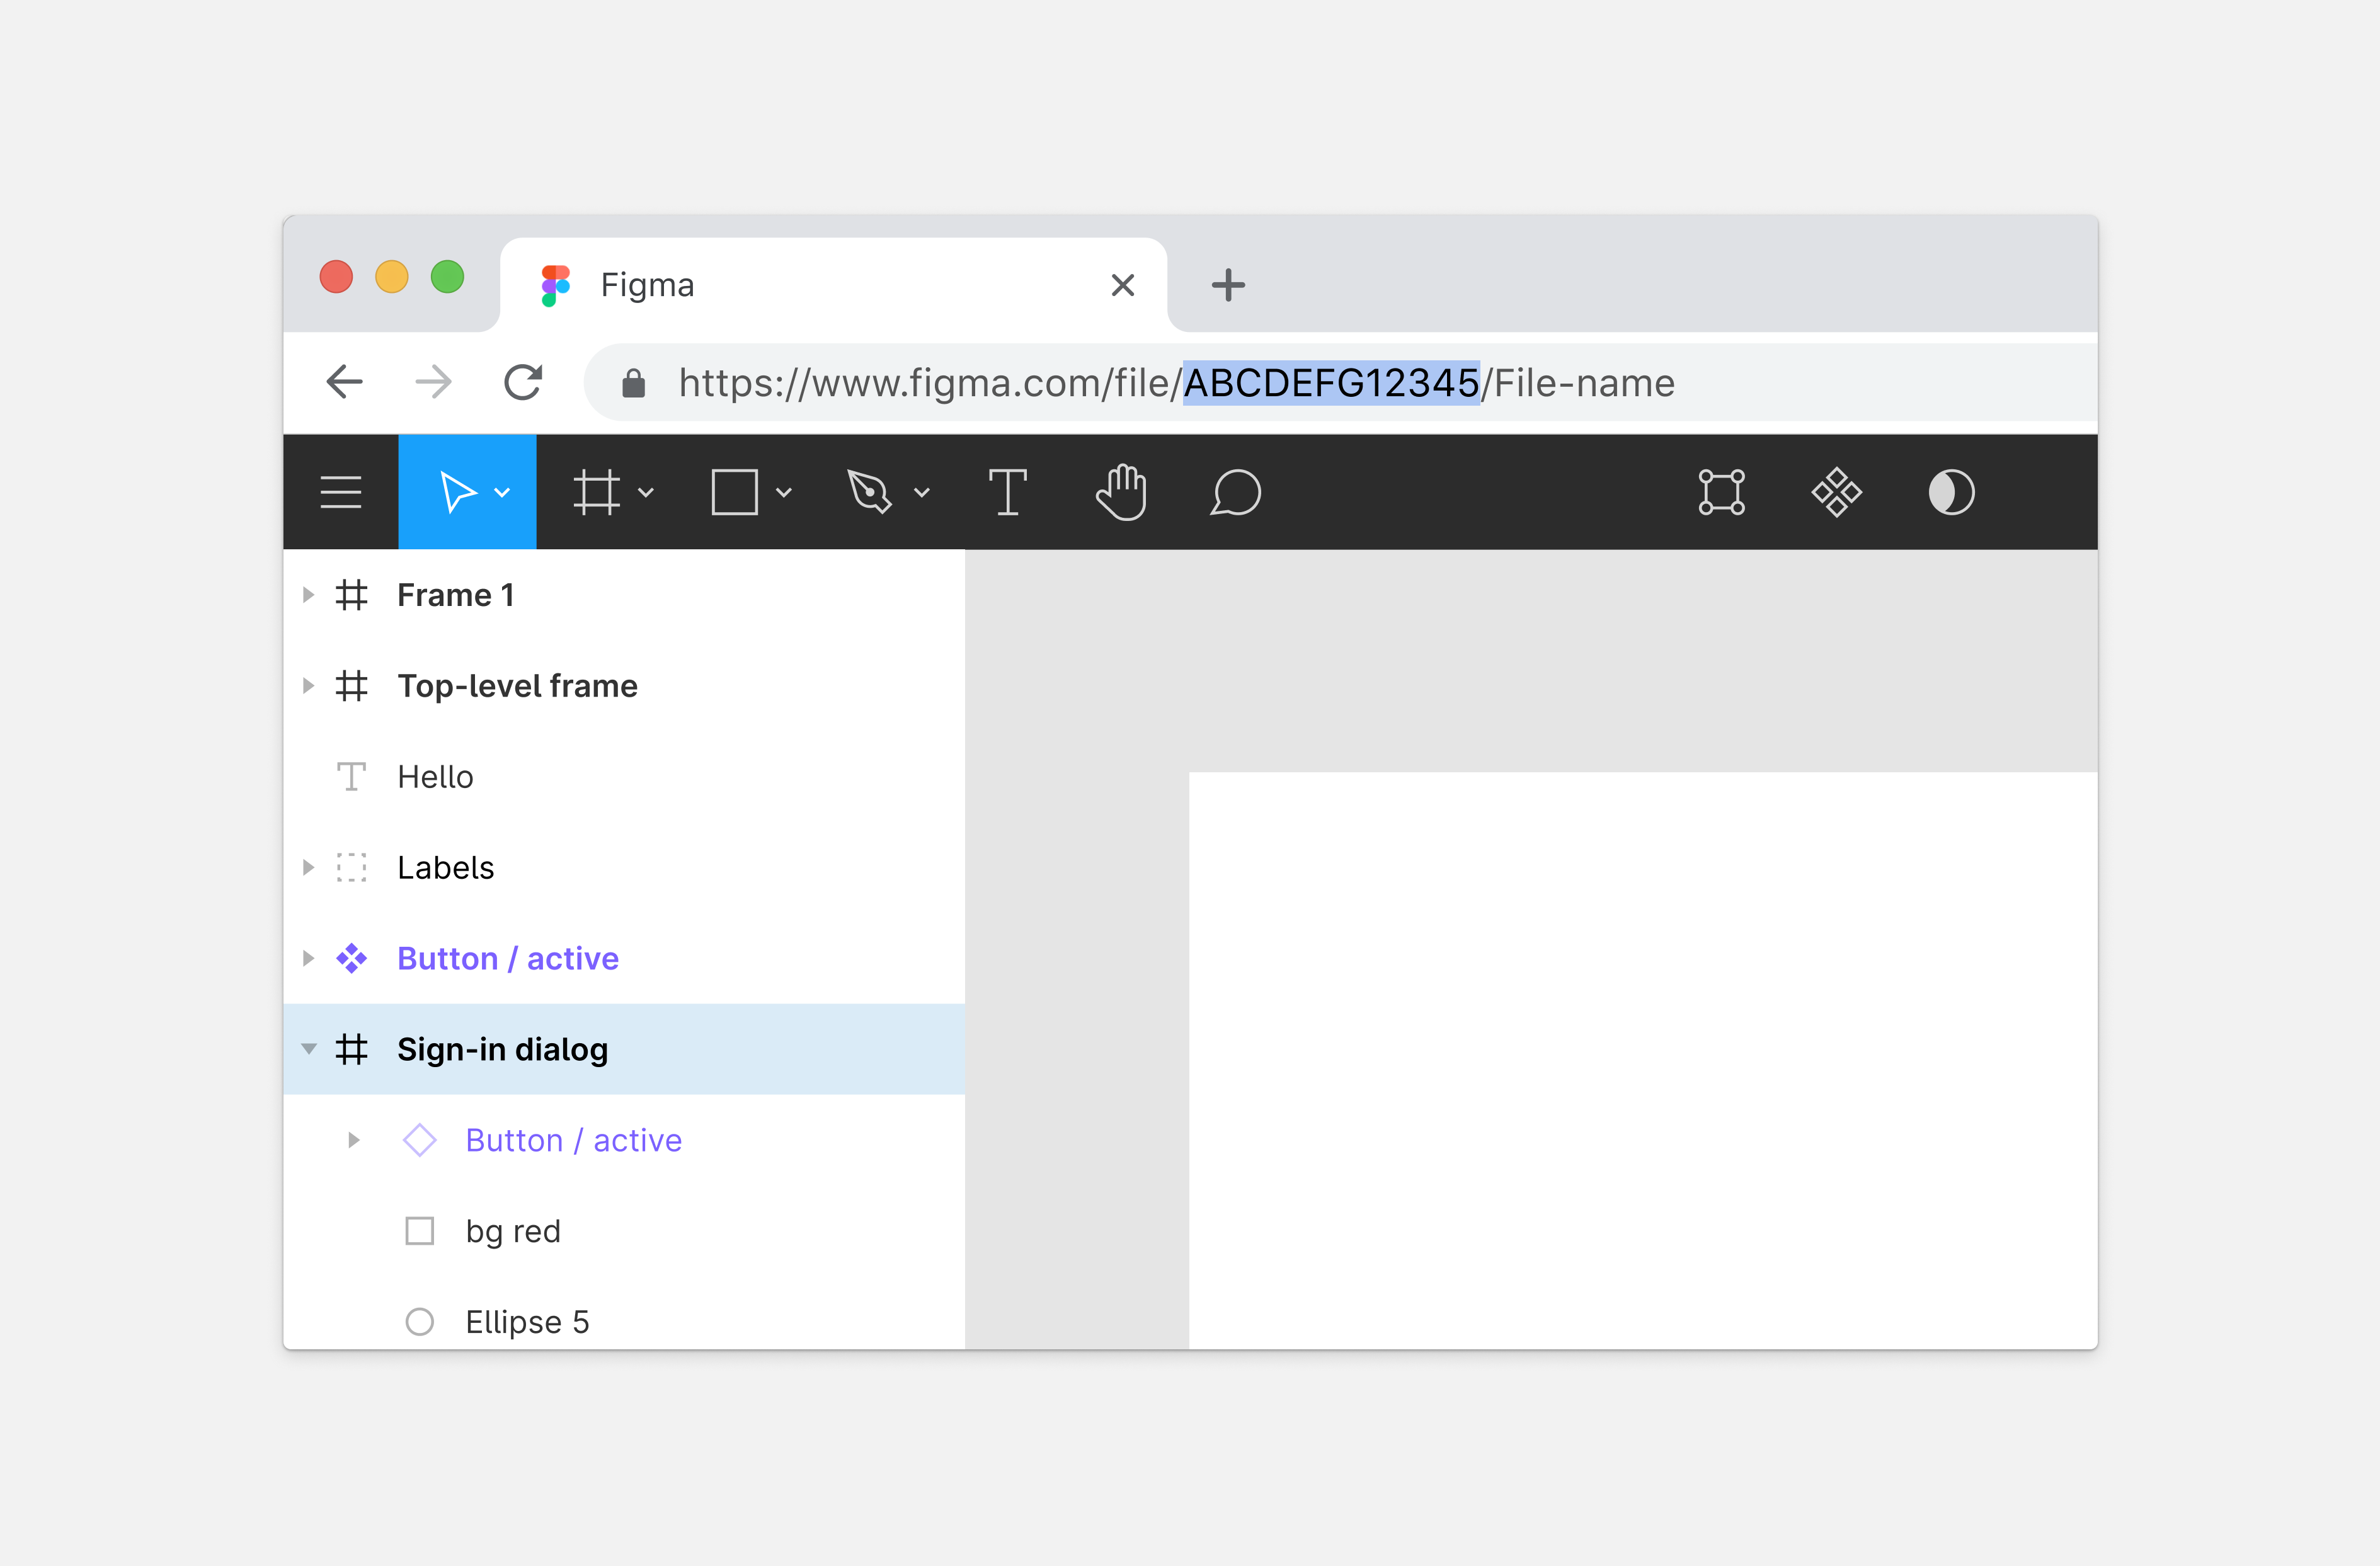Click the dashed group icon beside Labels
The width and height of the screenshot is (2380, 1566).
(x=352, y=868)
